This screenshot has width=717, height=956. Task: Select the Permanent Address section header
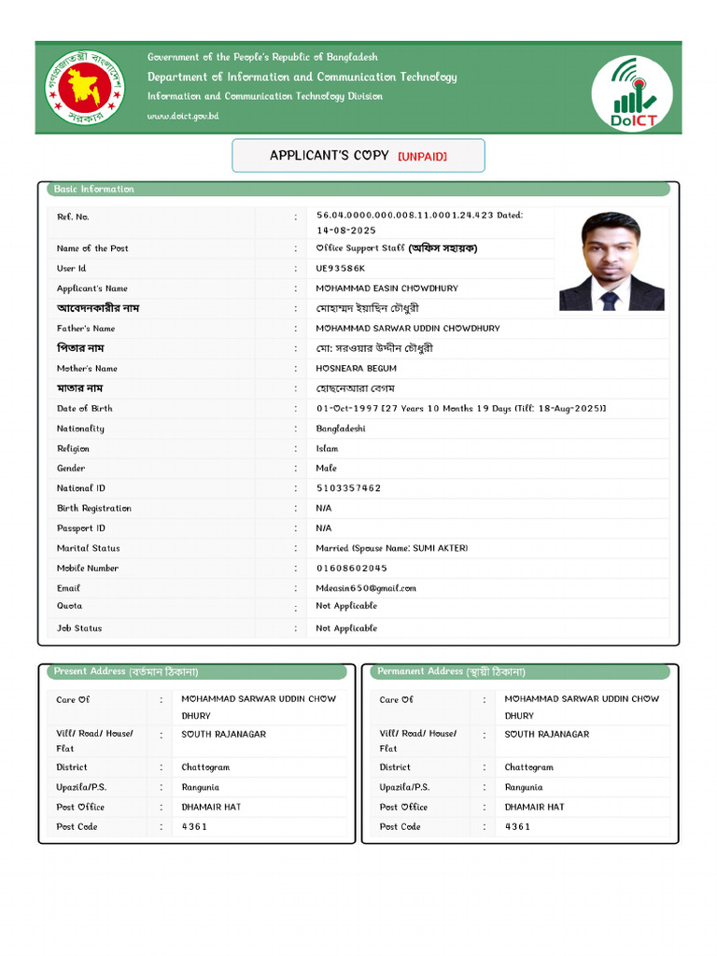tap(520, 671)
